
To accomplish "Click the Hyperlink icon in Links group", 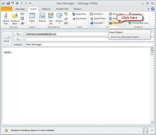I will coord(74,14).
